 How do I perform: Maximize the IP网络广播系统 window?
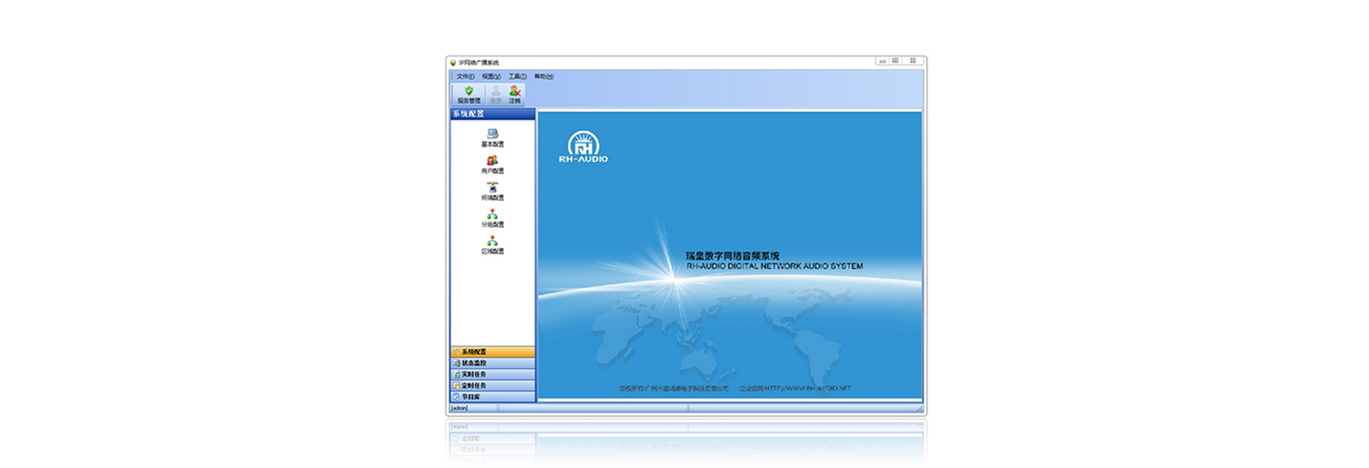[x=895, y=61]
